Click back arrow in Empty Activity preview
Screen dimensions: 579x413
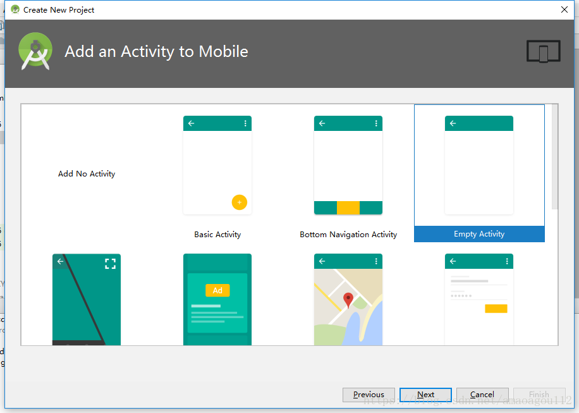(x=453, y=123)
